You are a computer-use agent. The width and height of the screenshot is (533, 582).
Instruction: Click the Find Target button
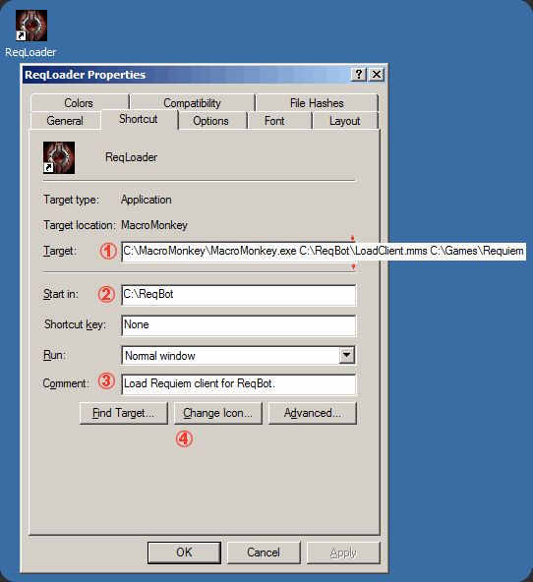tap(124, 413)
